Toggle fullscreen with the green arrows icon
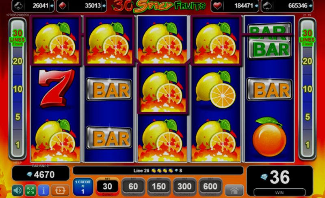 [30, 190]
